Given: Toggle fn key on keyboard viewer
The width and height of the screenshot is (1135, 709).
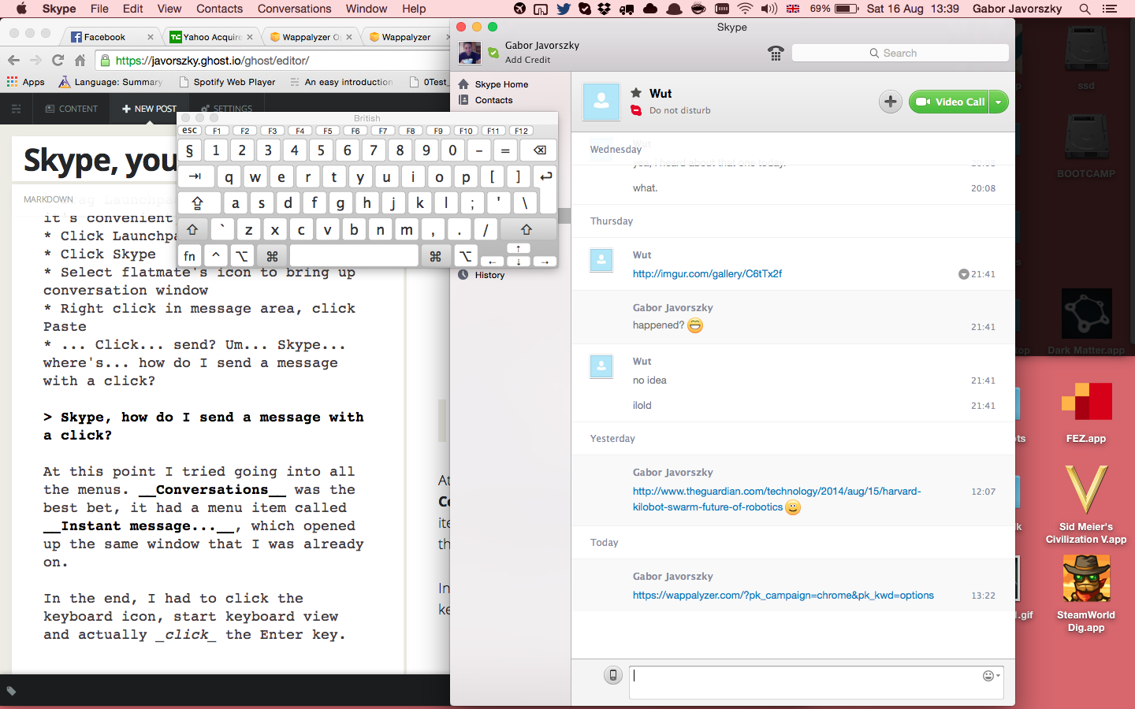Looking at the screenshot, I should tap(189, 256).
